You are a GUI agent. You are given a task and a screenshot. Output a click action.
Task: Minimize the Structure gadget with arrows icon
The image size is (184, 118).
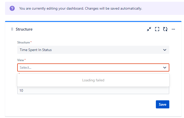[x=149, y=29]
